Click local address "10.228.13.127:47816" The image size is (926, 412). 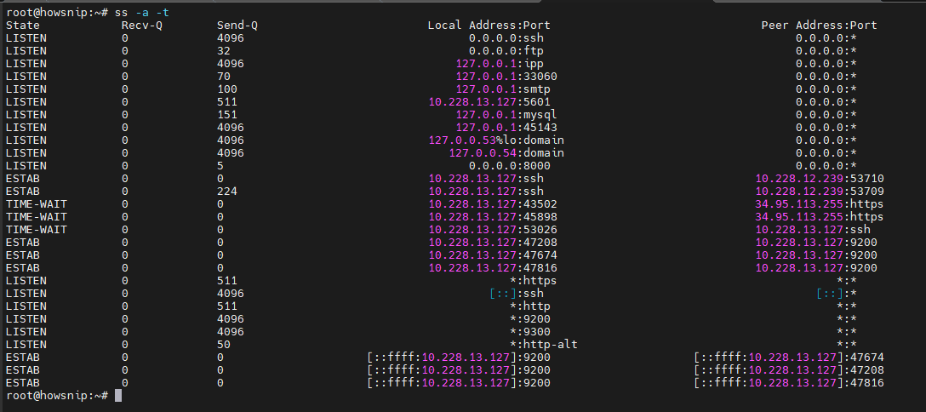[493, 268]
